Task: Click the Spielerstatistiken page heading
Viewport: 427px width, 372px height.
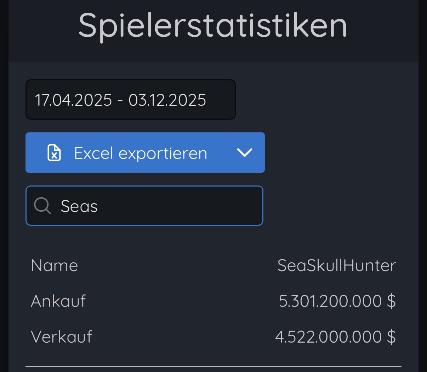Action: click(213, 25)
